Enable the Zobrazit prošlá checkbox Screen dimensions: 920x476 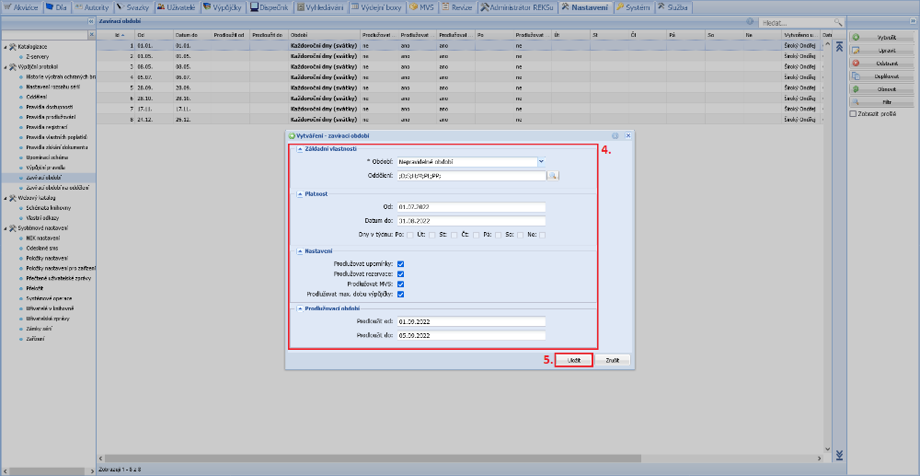point(853,114)
